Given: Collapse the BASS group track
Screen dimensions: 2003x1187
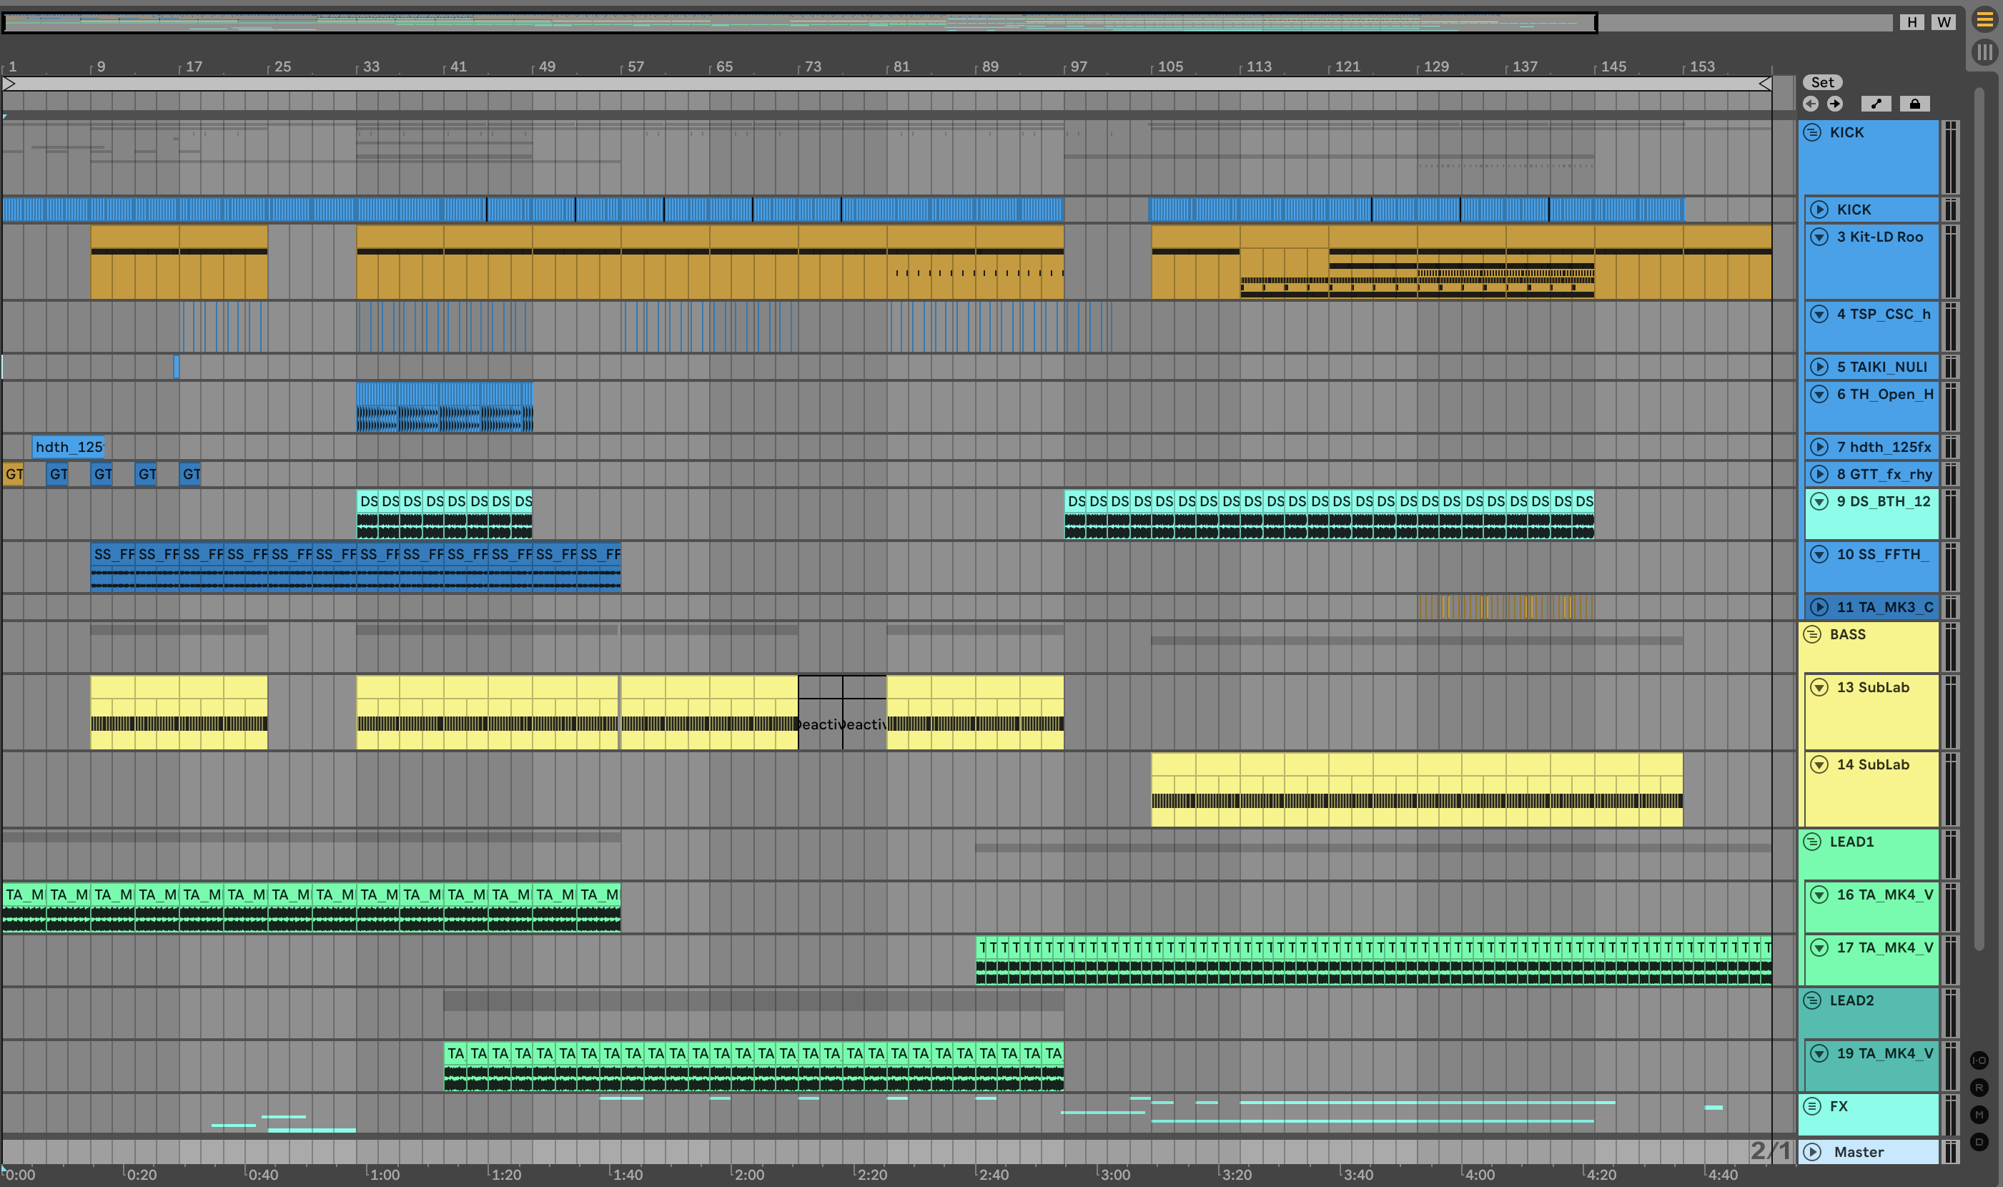Looking at the screenshot, I should click(x=1812, y=634).
